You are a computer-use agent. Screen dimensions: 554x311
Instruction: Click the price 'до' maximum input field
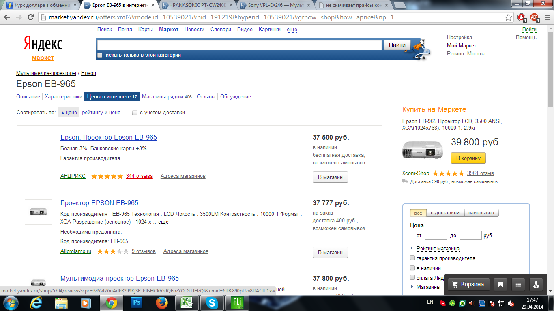(470, 235)
